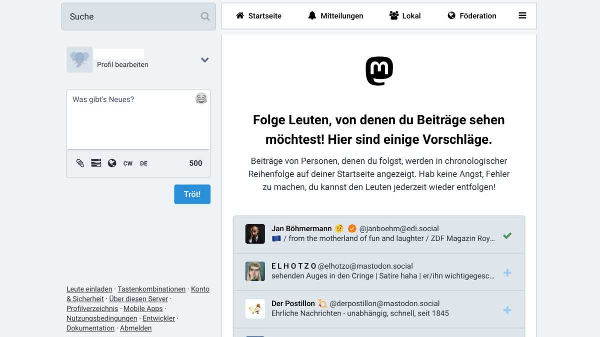Viewport: 600px width, 337px height.
Task: Open Föderation timeline tab
Action: click(x=471, y=16)
